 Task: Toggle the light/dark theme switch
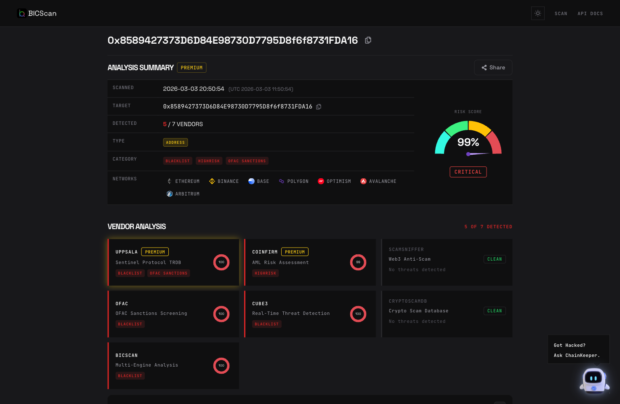click(538, 13)
